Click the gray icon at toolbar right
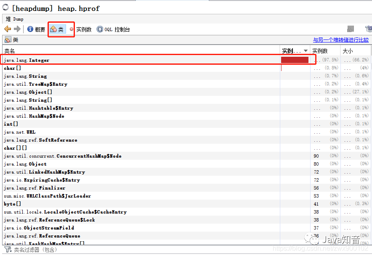 351,29
